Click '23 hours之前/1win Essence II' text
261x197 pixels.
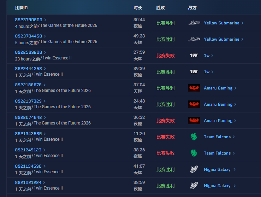tap(43, 58)
